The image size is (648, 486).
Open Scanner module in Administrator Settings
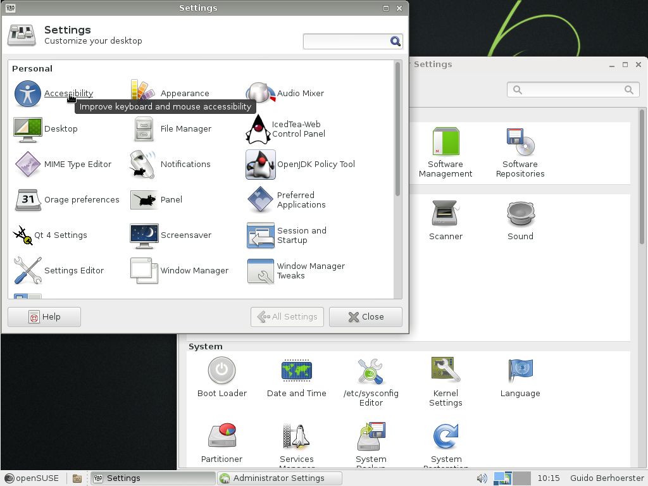tap(445, 220)
